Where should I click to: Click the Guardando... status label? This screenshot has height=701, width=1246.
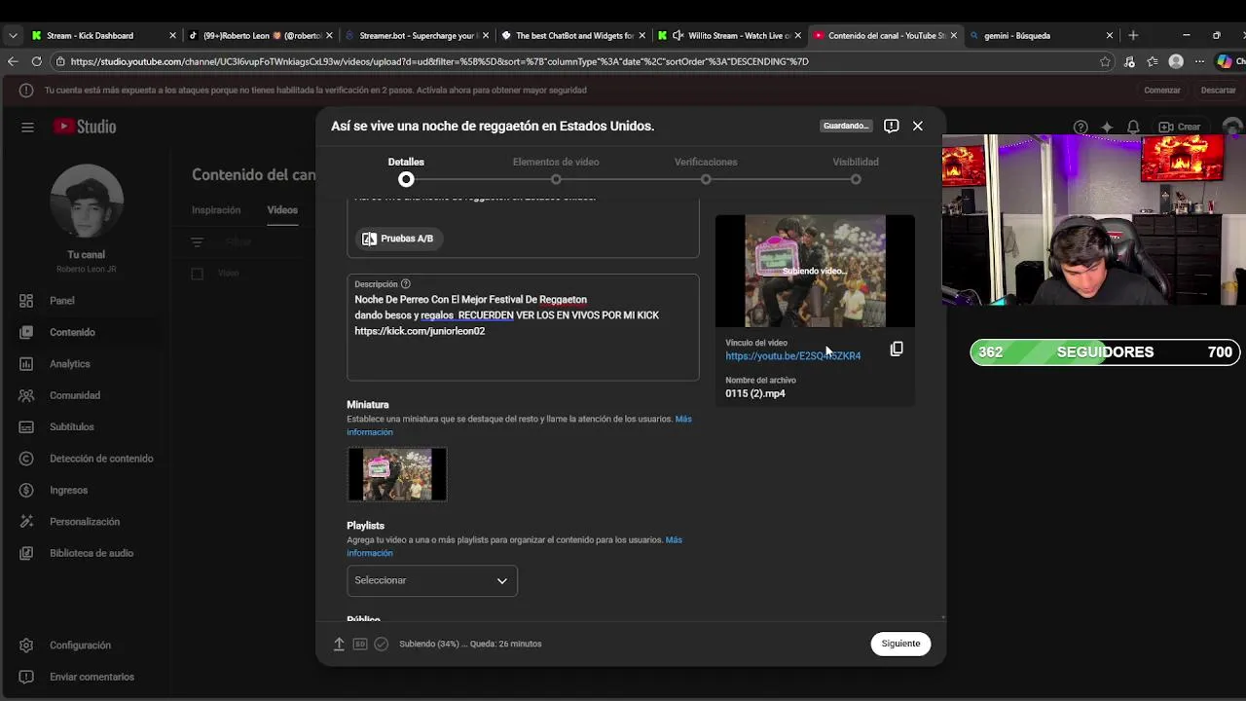[x=845, y=126]
